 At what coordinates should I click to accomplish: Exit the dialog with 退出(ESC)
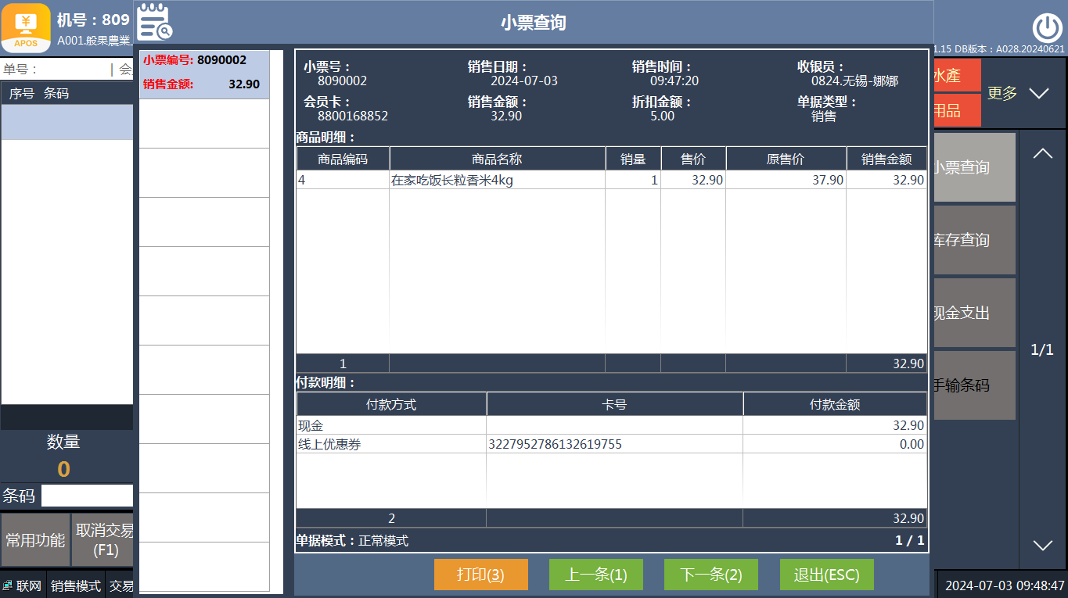click(x=826, y=575)
